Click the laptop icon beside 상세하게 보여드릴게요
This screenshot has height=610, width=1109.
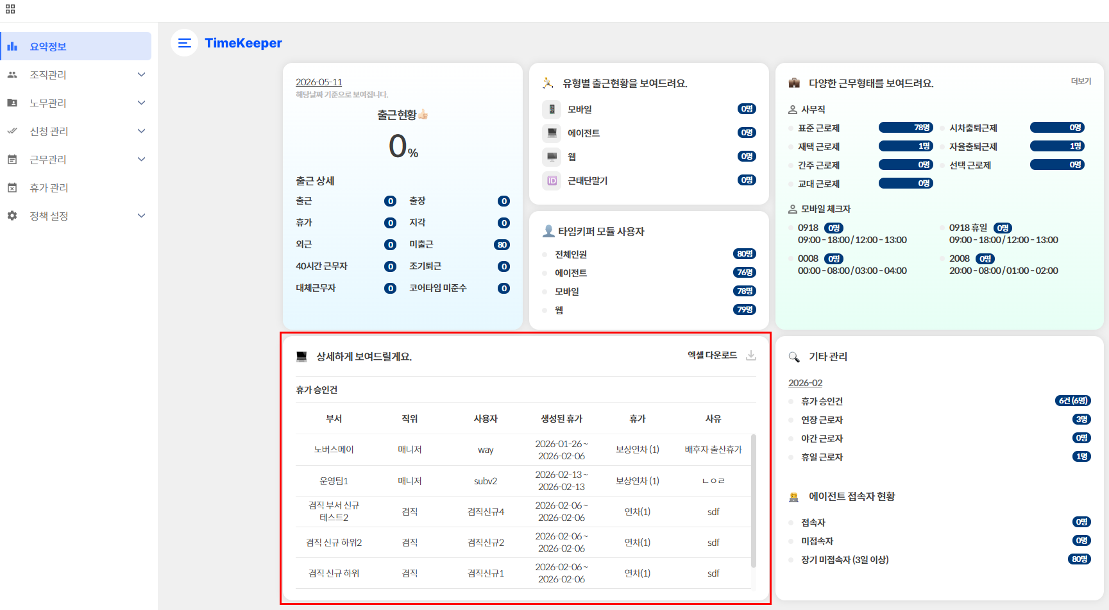point(301,357)
